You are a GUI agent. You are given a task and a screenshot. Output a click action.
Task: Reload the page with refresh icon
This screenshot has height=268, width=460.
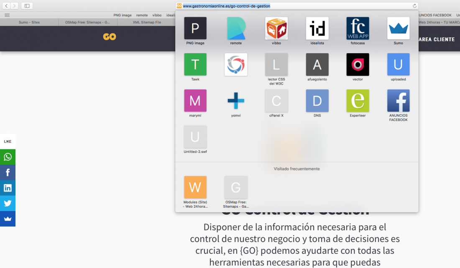pyautogui.click(x=414, y=6)
